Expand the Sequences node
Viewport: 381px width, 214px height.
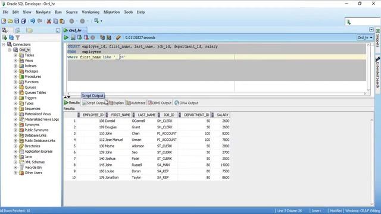click(x=15, y=108)
